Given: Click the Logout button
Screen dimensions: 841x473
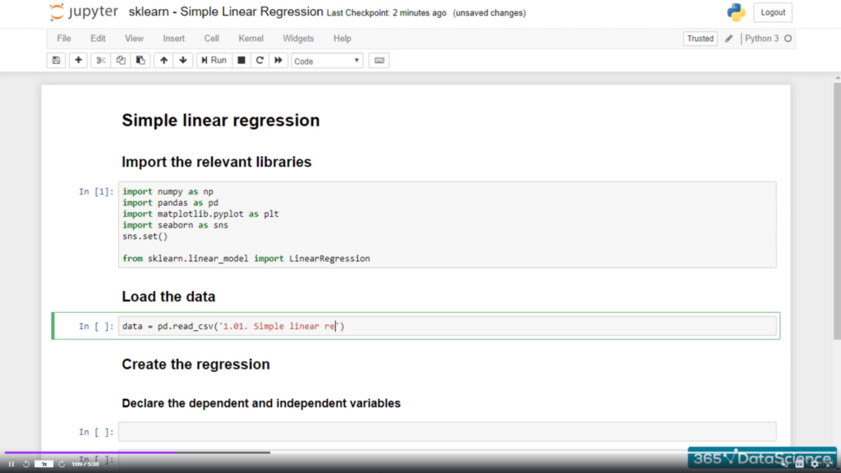Looking at the screenshot, I should coord(773,12).
